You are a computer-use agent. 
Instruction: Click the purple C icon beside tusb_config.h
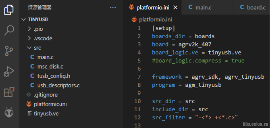(32, 76)
